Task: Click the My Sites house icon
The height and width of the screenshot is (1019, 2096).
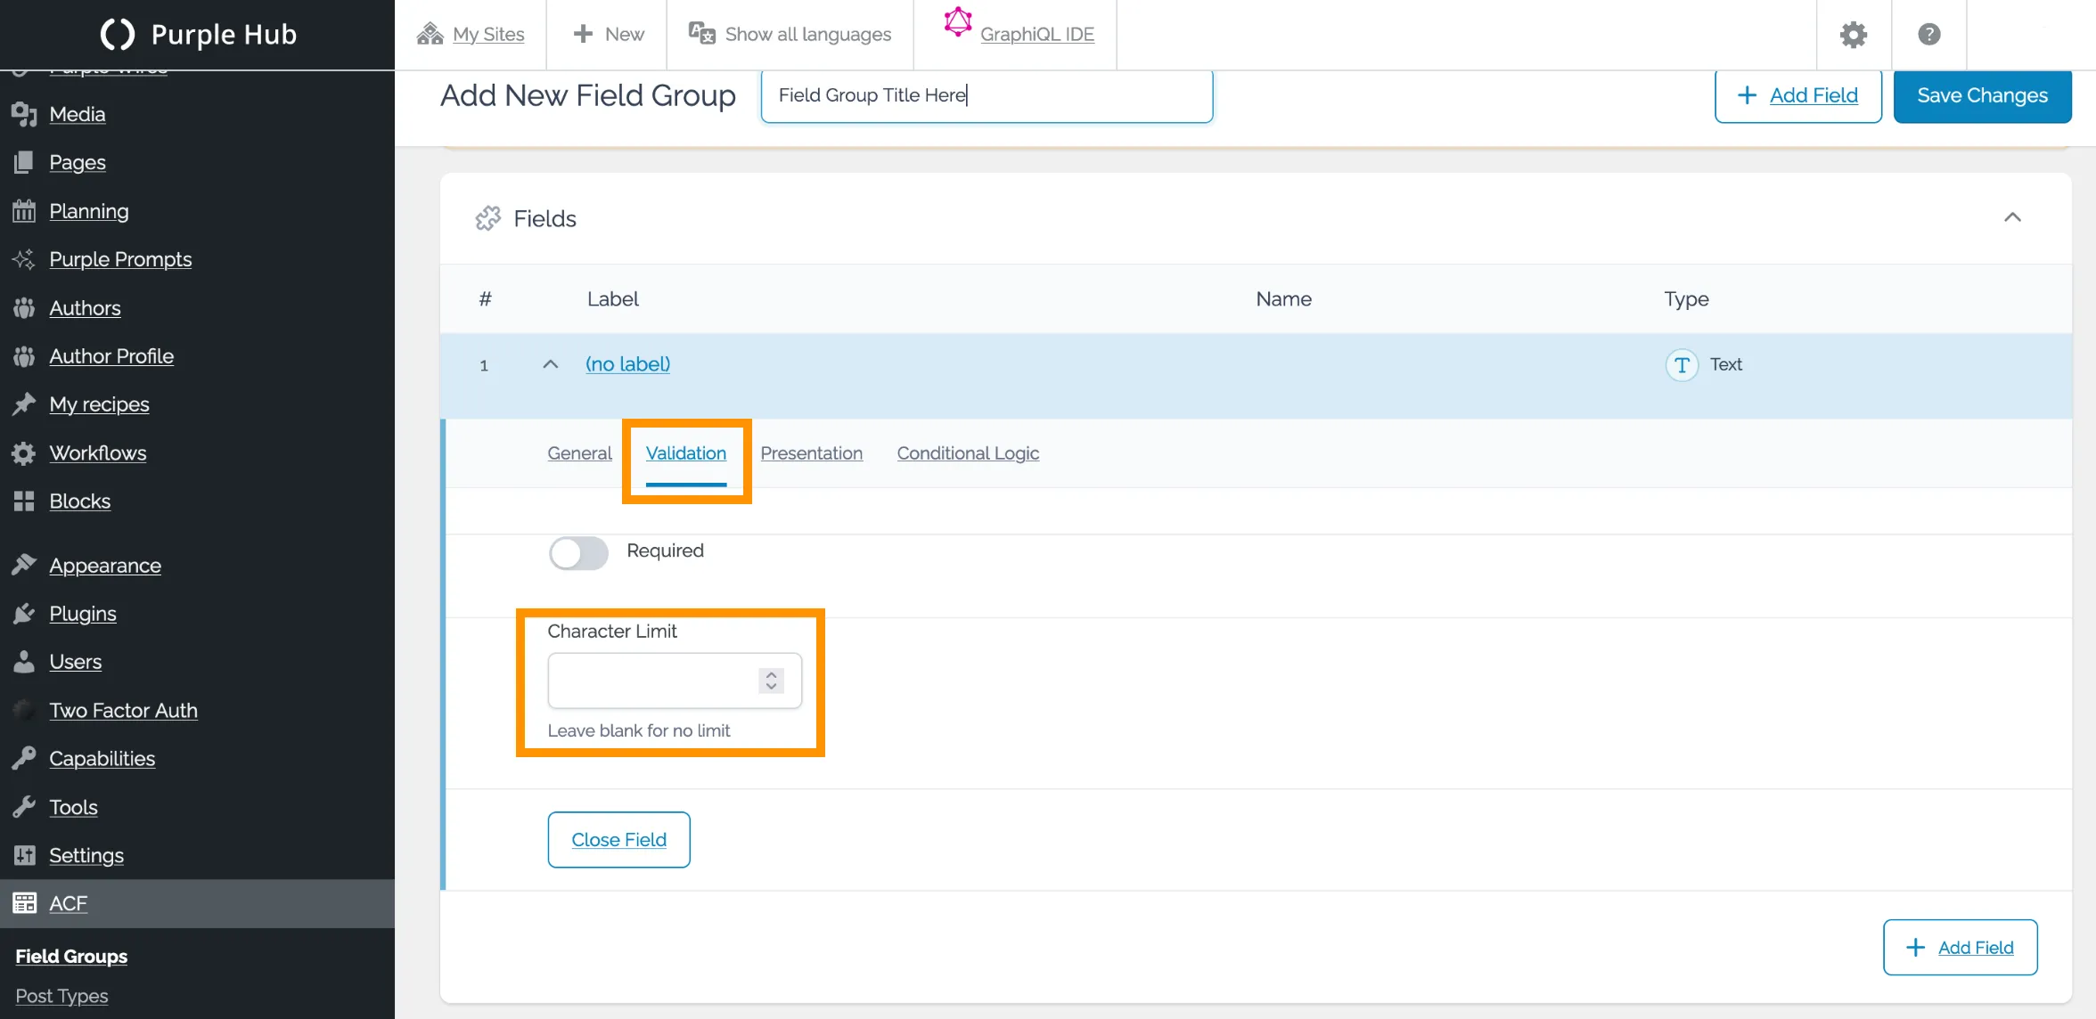Action: [430, 34]
